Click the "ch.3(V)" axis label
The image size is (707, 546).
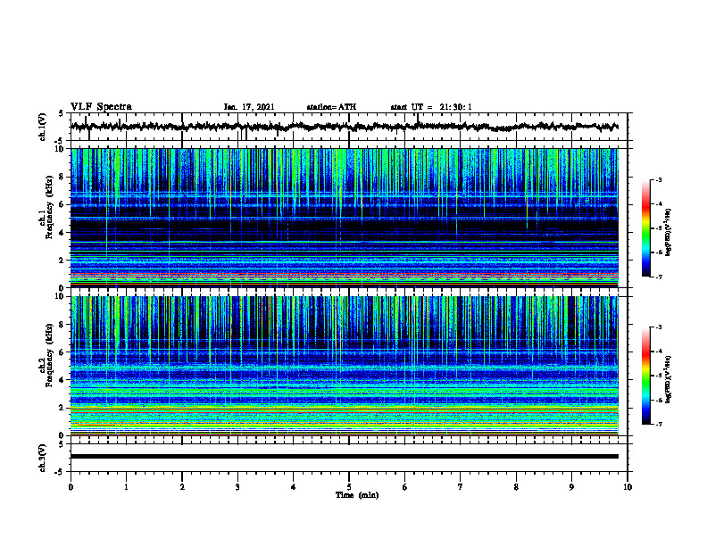[43, 459]
